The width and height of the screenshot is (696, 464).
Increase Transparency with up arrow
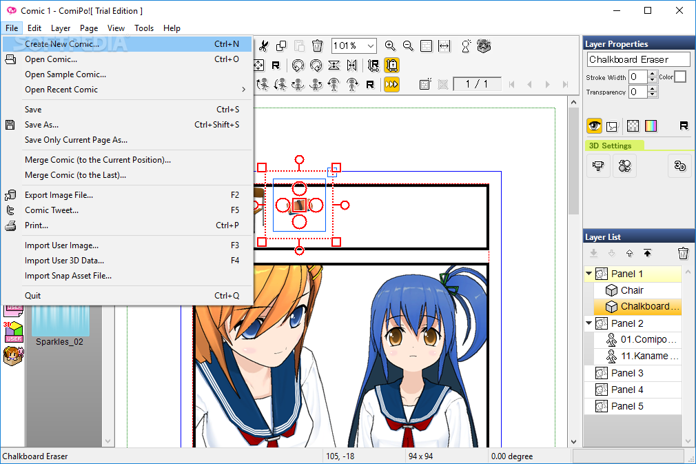coord(652,89)
